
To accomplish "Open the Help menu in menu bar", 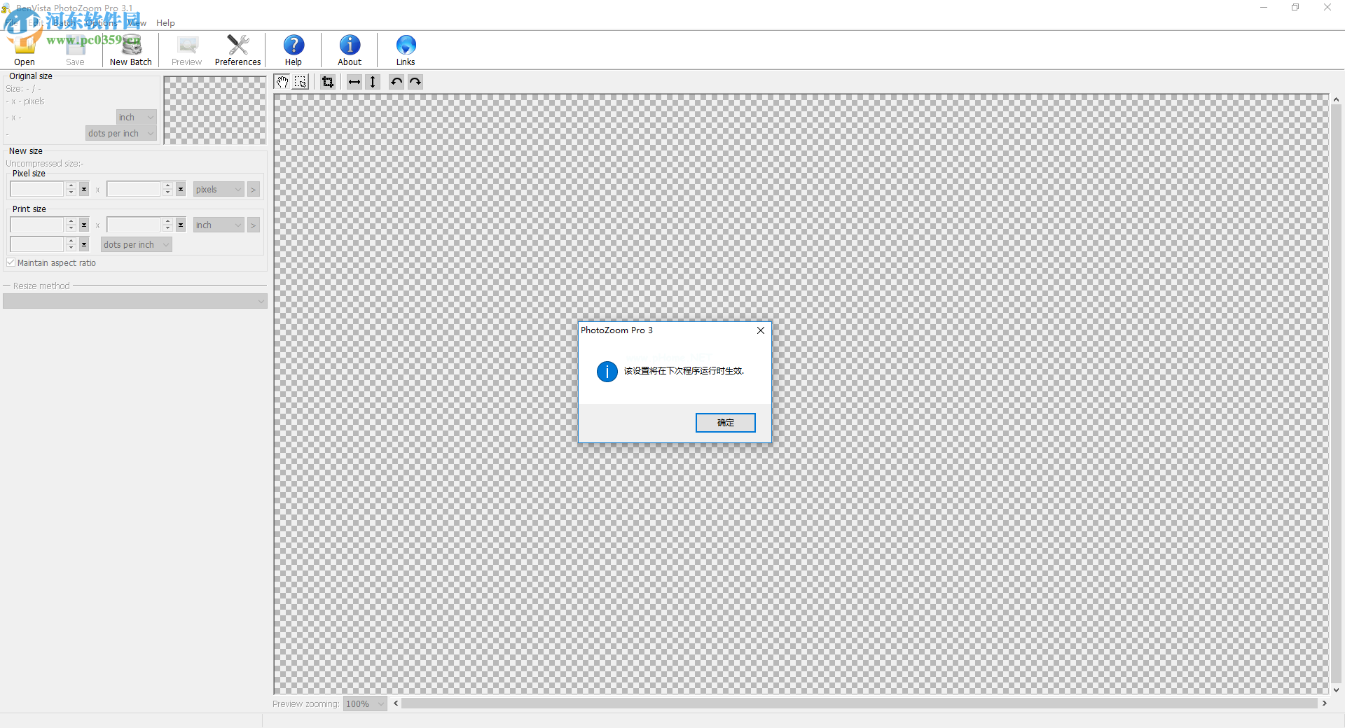I will tap(165, 23).
